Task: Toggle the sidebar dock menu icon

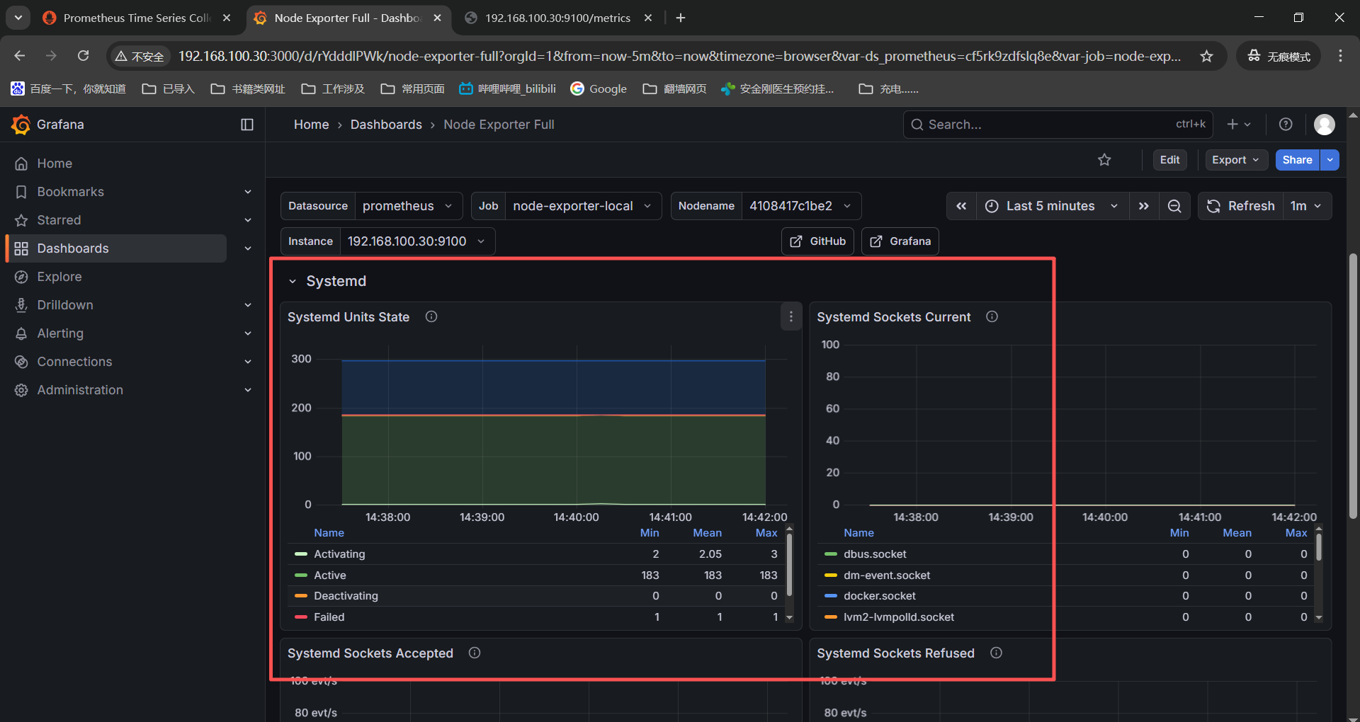Action: coord(247,125)
